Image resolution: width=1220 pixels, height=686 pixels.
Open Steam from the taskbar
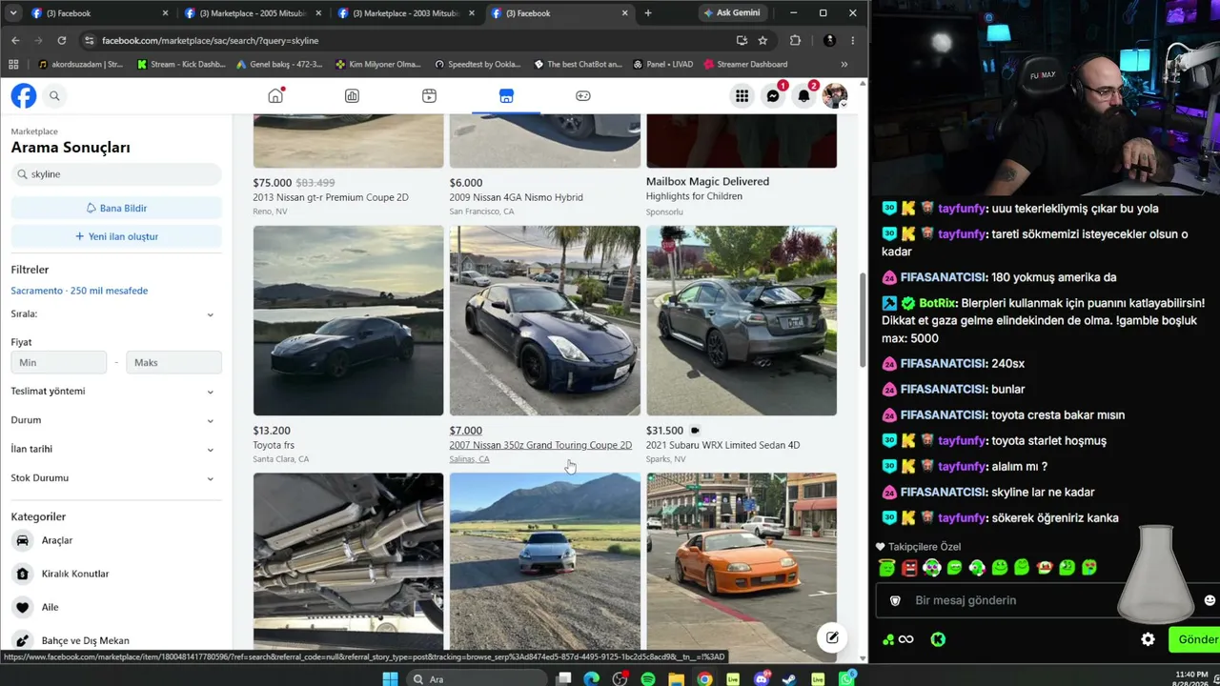tap(789, 678)
